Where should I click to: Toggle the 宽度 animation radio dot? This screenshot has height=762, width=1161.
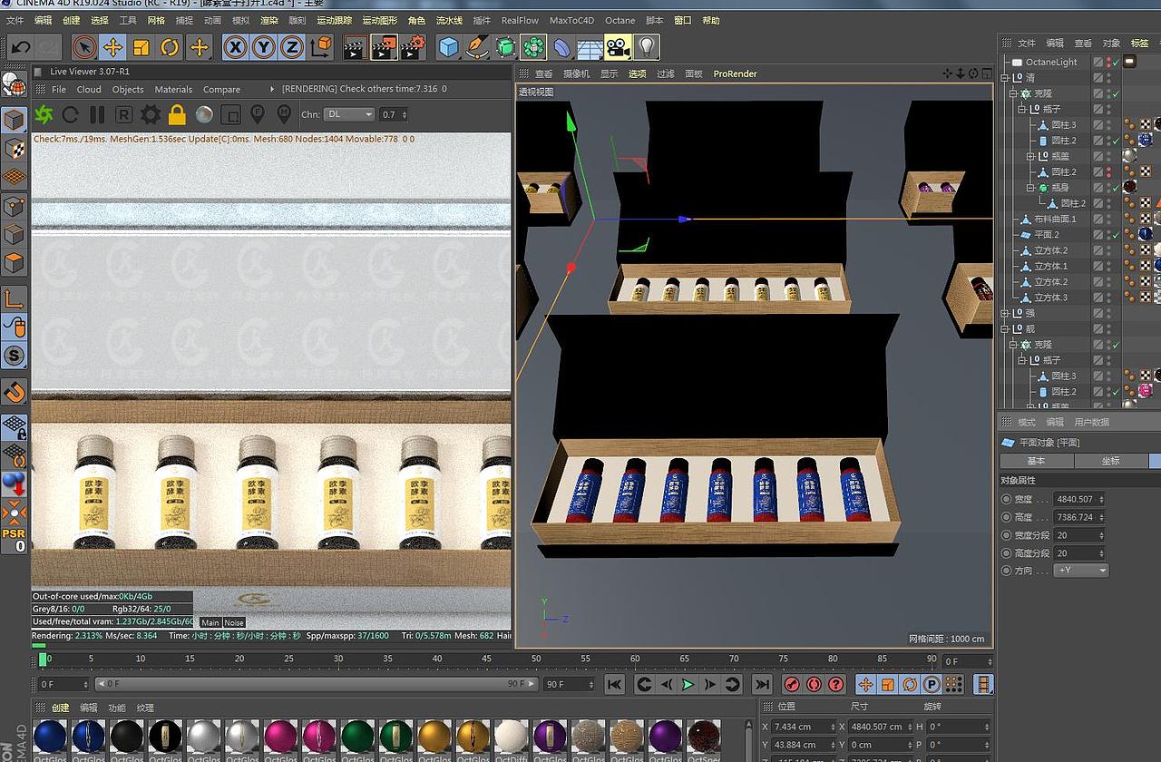(1006, 499)
